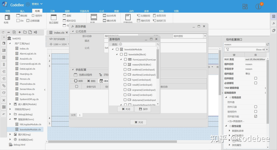This screenshot has height=150, width=277.
Task: Open the 数据 ribbon tab
Action: (x=117, y=11)
